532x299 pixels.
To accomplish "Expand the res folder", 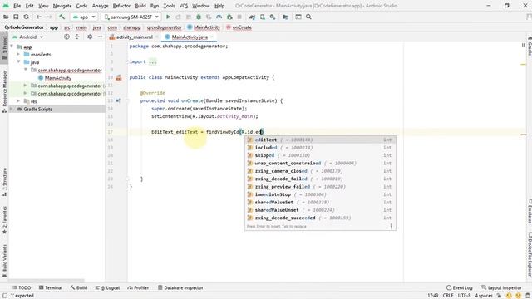I will pyautogui.click(x=18, y=101).
